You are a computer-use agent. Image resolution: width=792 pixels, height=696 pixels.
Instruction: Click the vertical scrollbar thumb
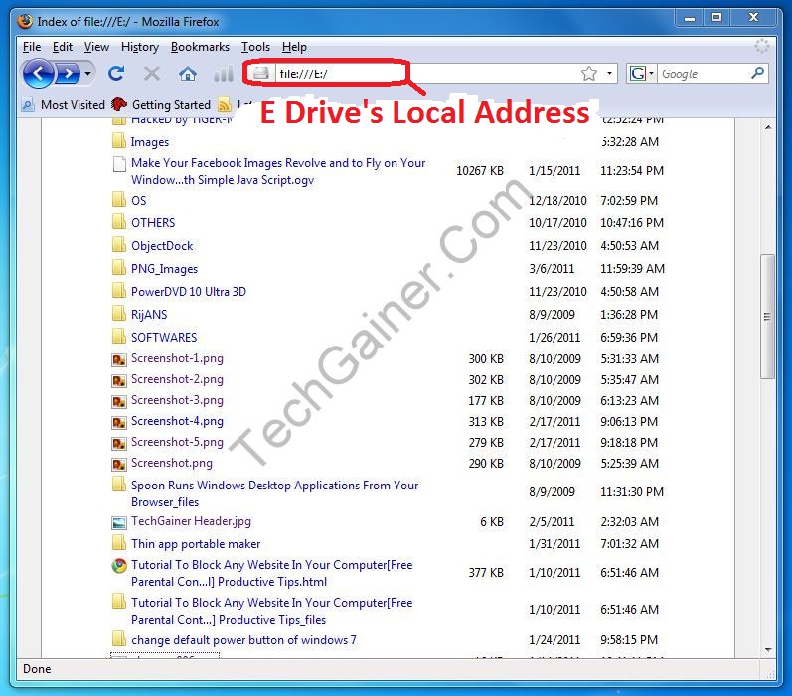tap(766, 316)
